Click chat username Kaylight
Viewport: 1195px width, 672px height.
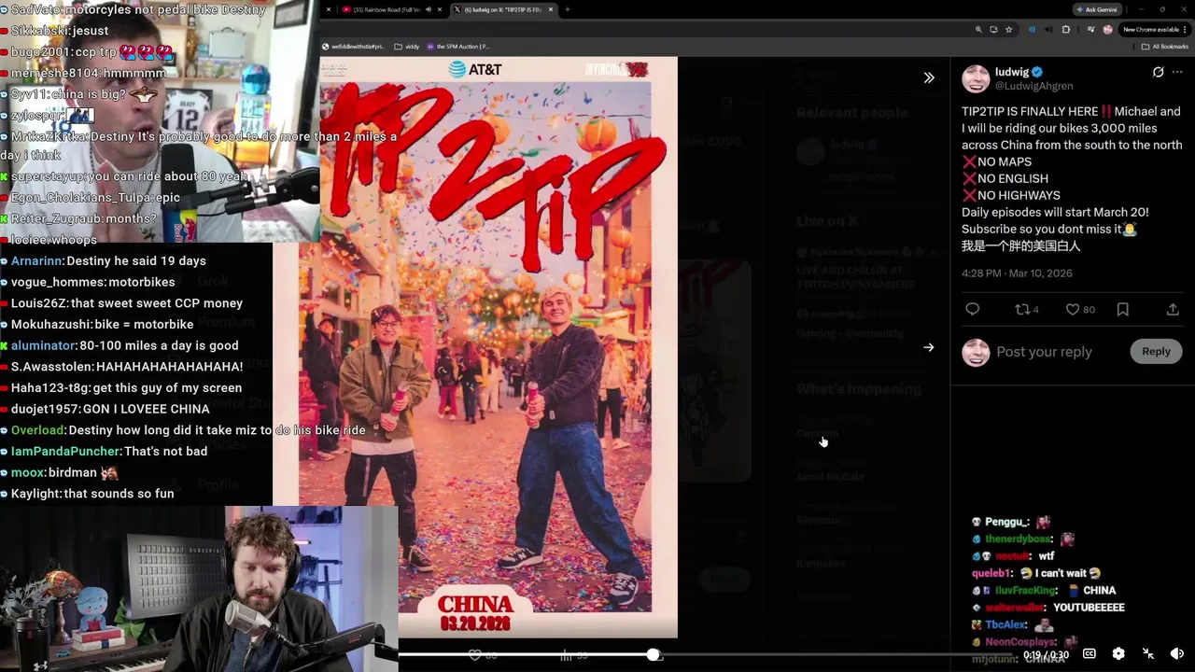tap(35, 494)
